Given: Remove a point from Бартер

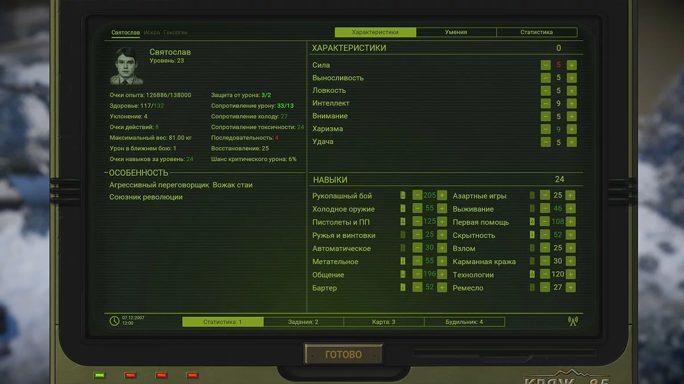Looking at the screenshot, I should pos(417,287).
